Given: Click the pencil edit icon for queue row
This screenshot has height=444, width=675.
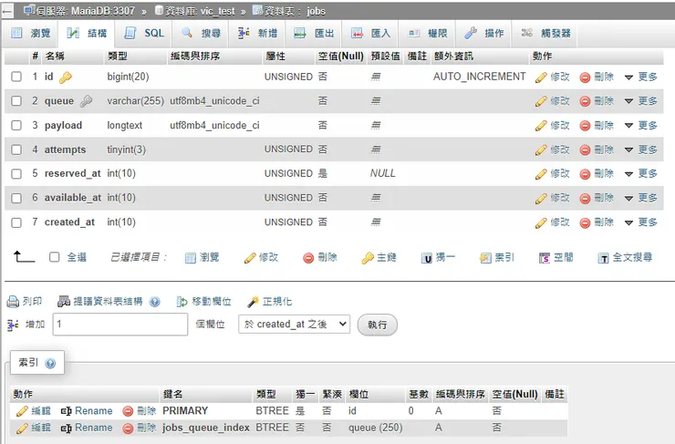Looking at the screenshot, I should tap(541, 101).
